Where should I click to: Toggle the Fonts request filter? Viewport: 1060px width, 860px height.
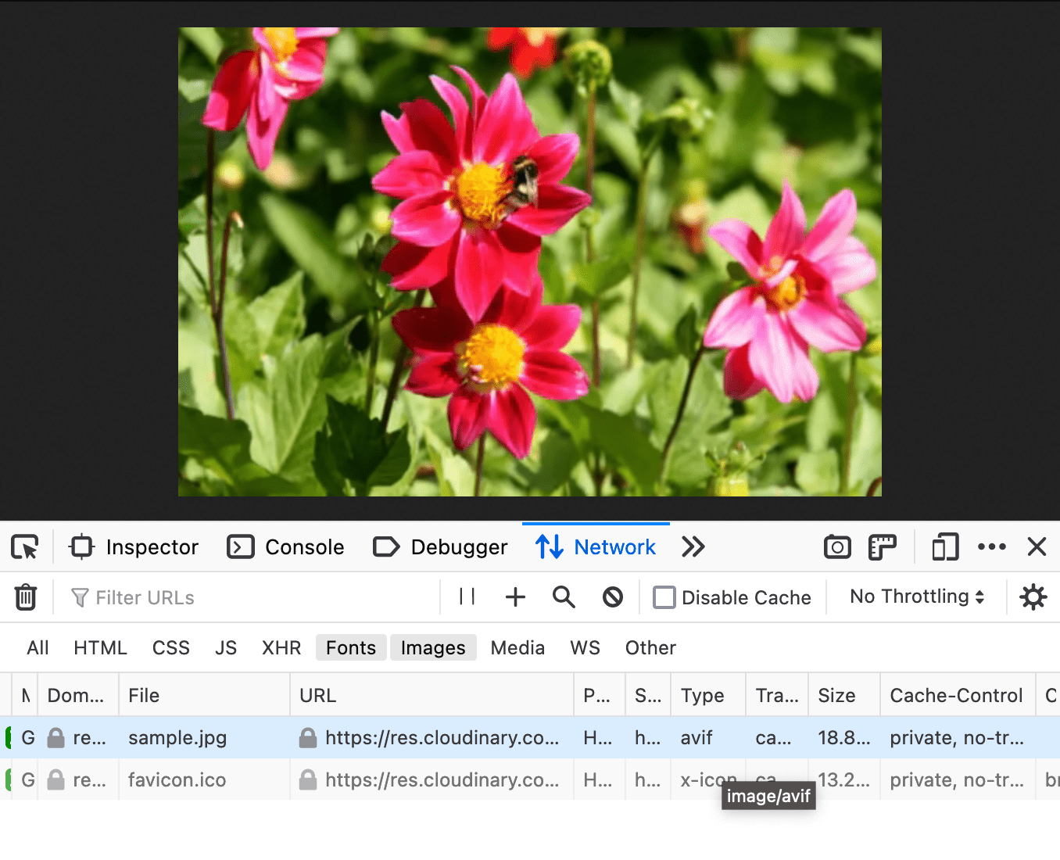click(350, 647)
